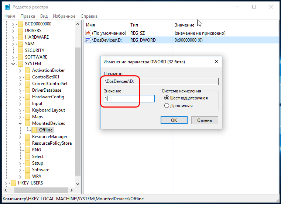Viewport: 281px width, 204px height.
Task: Click the tree scroll-down arrow
Action: pyautogui.click(x=78, y=184)
